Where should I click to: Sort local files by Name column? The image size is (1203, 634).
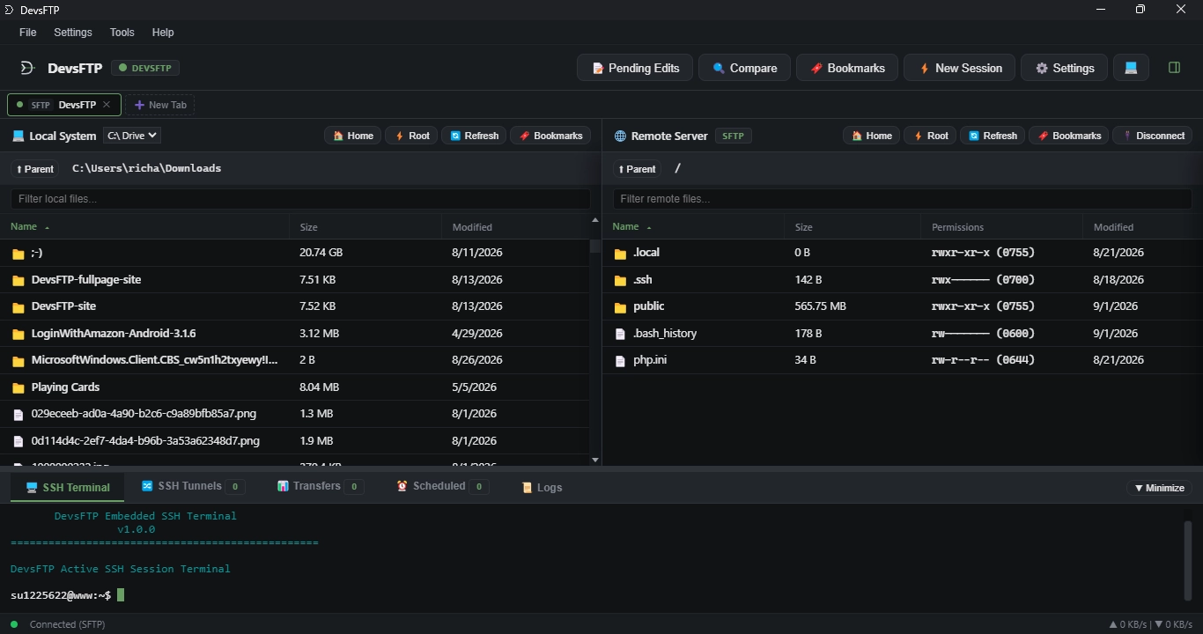144,227
